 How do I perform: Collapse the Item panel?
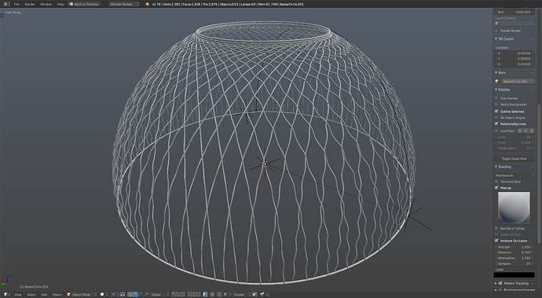pyautogui.click(x=496, y=73)
